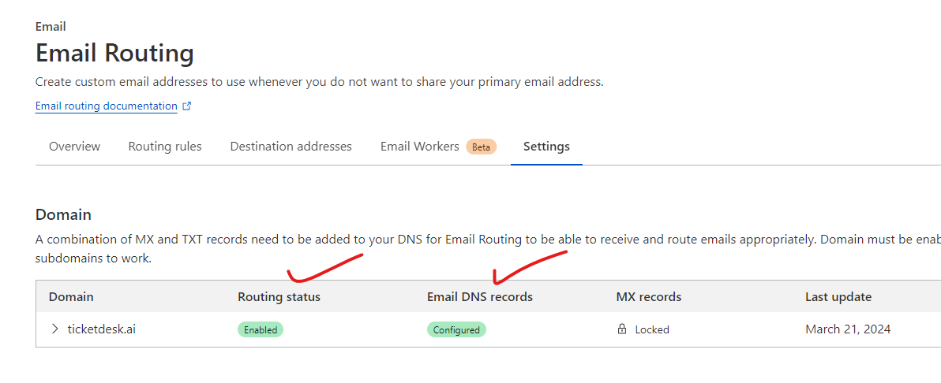Expand the ticketdesk.ai domain row
941x383 pixels.
(54, 329)
